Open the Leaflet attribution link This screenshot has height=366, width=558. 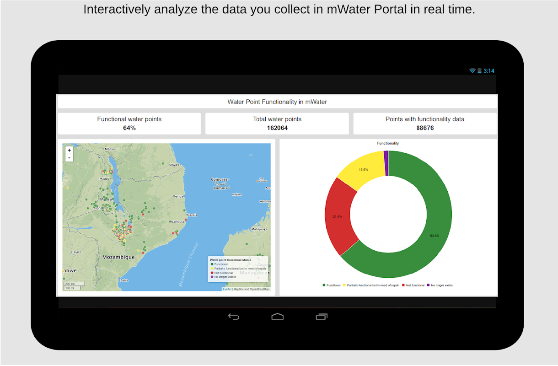point(227,289)
